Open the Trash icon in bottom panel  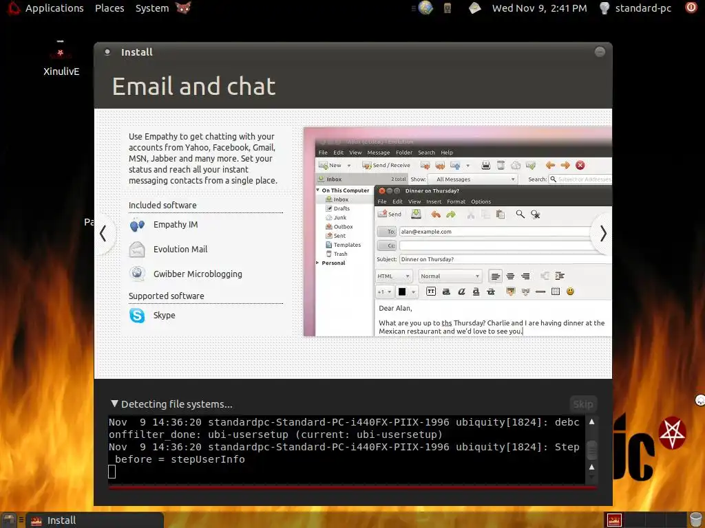coord(695,520)
